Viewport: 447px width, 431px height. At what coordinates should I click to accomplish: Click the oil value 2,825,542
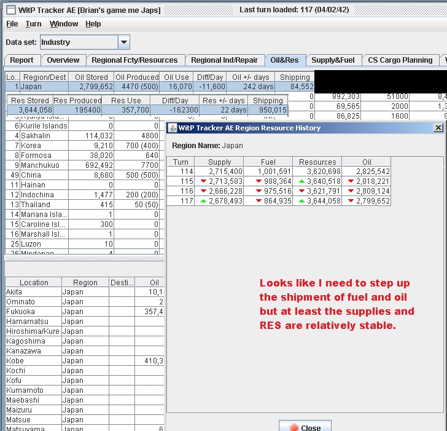click(373, 172)
